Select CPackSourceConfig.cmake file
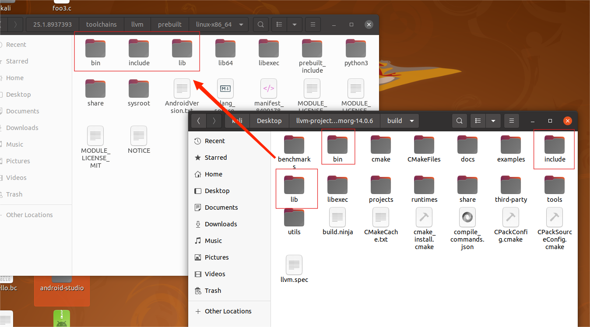The height and width of the screenshot is (327, 590). [555, 229]
